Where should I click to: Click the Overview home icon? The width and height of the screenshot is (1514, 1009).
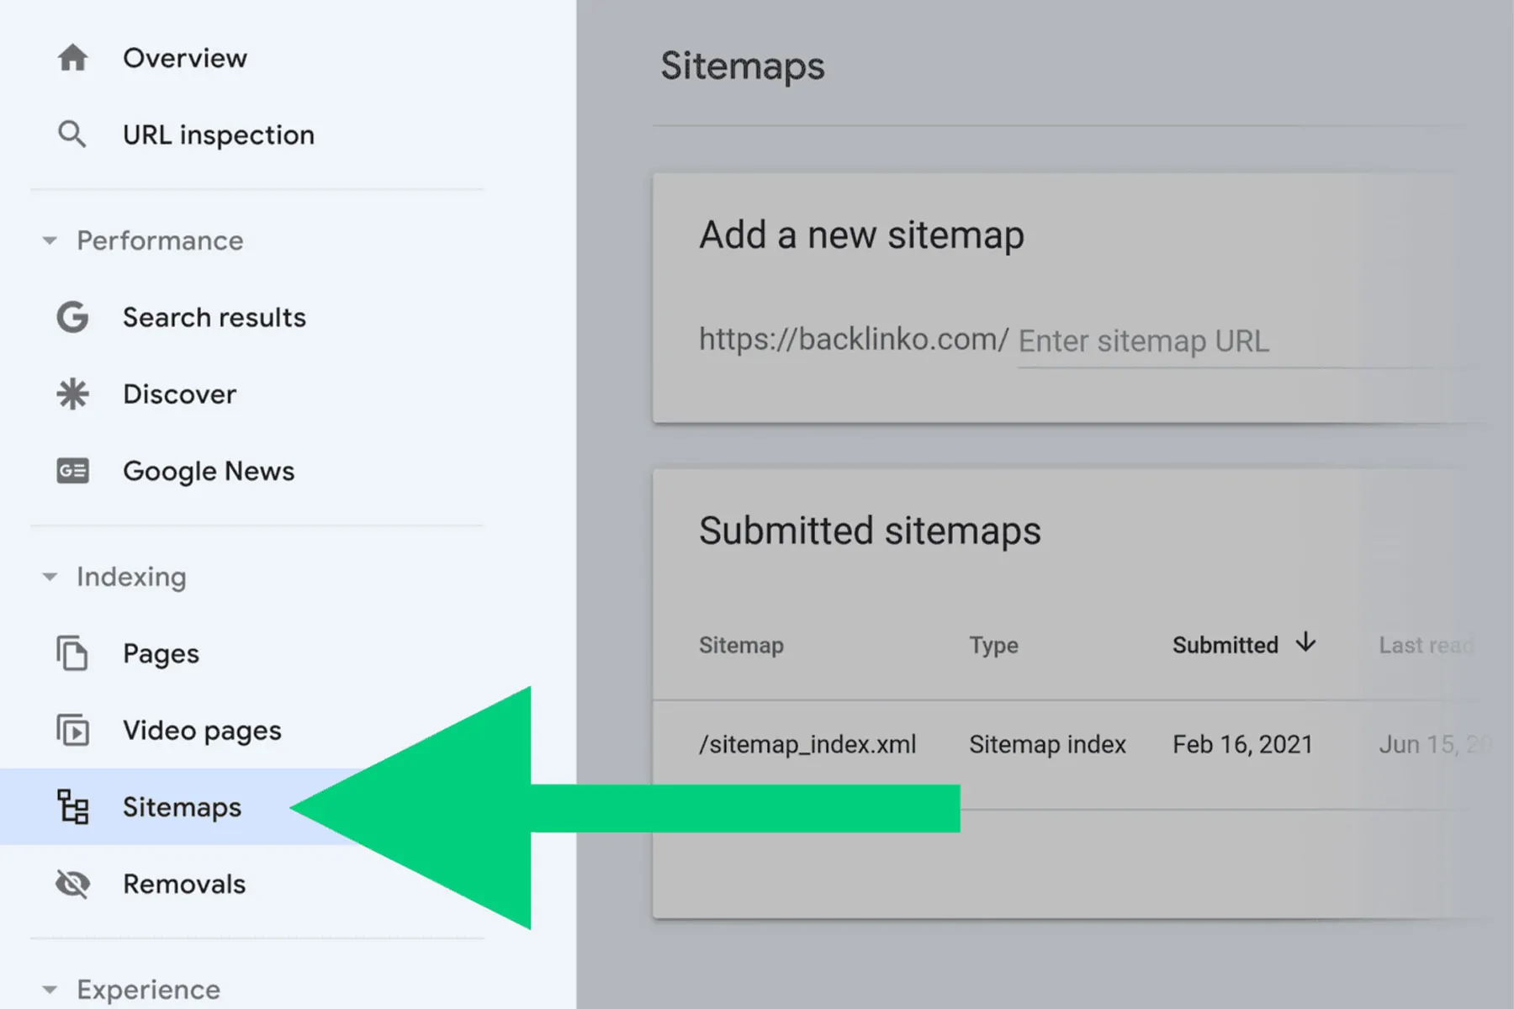[72, 58]
